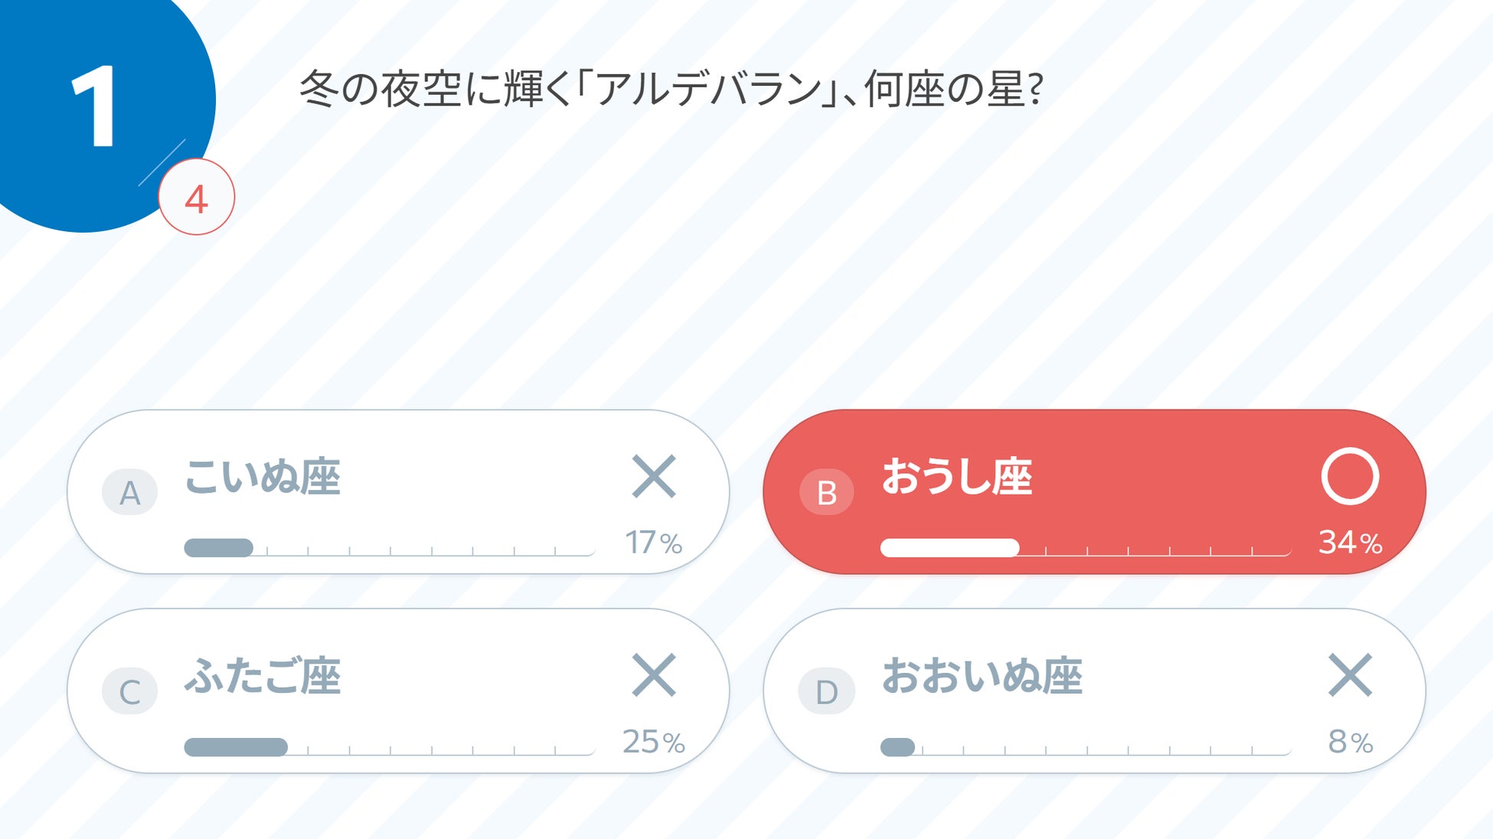Click the 34% result label
Image resolution: width=1493 pixels, height=839 pixels.
tap(1350, 543)
